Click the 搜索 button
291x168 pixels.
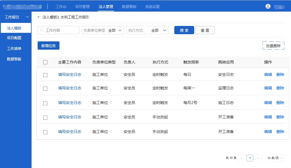[184, 30]
